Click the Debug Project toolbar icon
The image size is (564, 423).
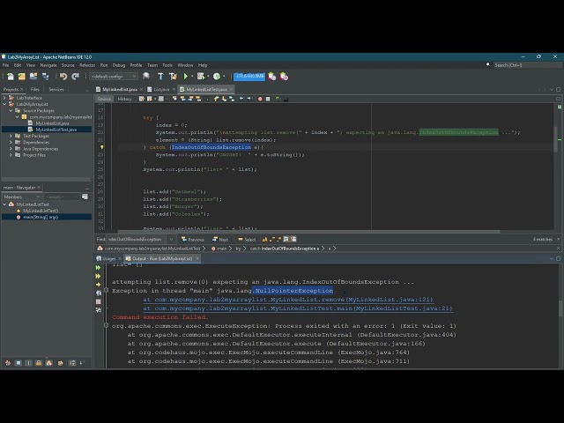click(201, 77)
